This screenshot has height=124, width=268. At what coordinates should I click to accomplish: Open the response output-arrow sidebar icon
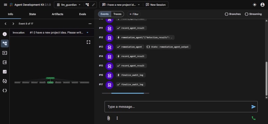tap(5, 62)
